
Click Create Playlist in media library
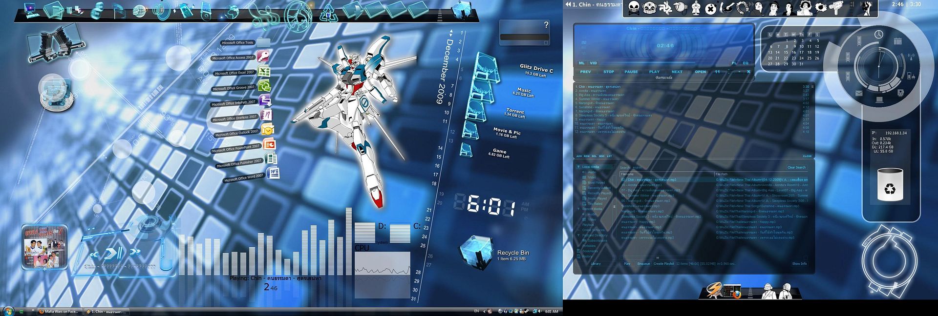[663, 263]
